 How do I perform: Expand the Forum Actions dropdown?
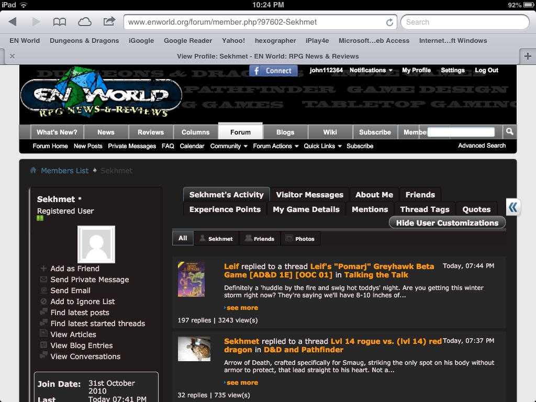tap(275, 146)
